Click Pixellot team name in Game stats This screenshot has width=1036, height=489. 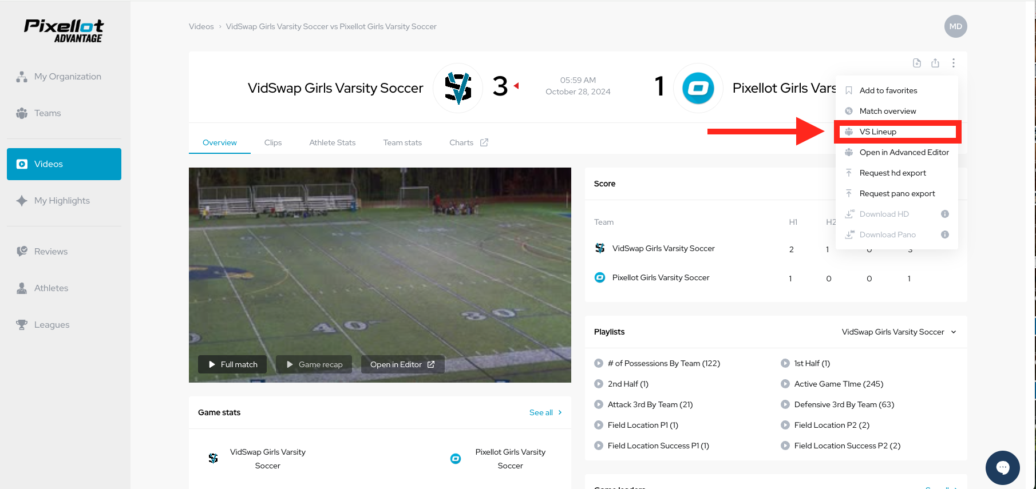click(511, 459)
